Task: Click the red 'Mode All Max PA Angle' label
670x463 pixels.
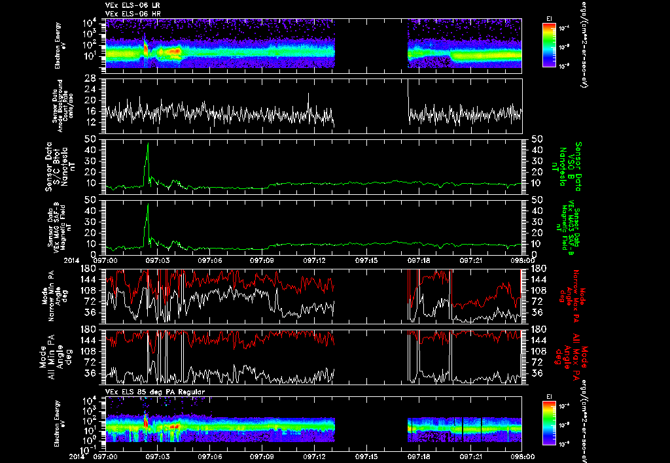Action: [x=571, y=356]
